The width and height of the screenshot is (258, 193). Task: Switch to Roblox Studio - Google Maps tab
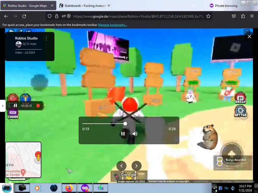pyautogui.click(x=28, y=6)
